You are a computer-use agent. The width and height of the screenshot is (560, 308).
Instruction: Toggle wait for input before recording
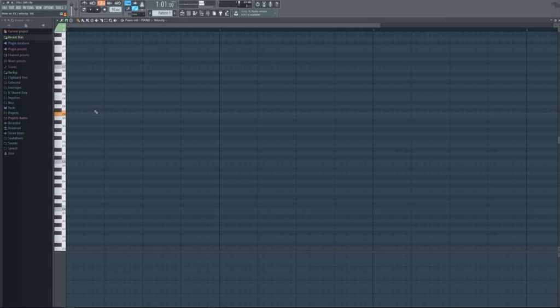[92, 3]
